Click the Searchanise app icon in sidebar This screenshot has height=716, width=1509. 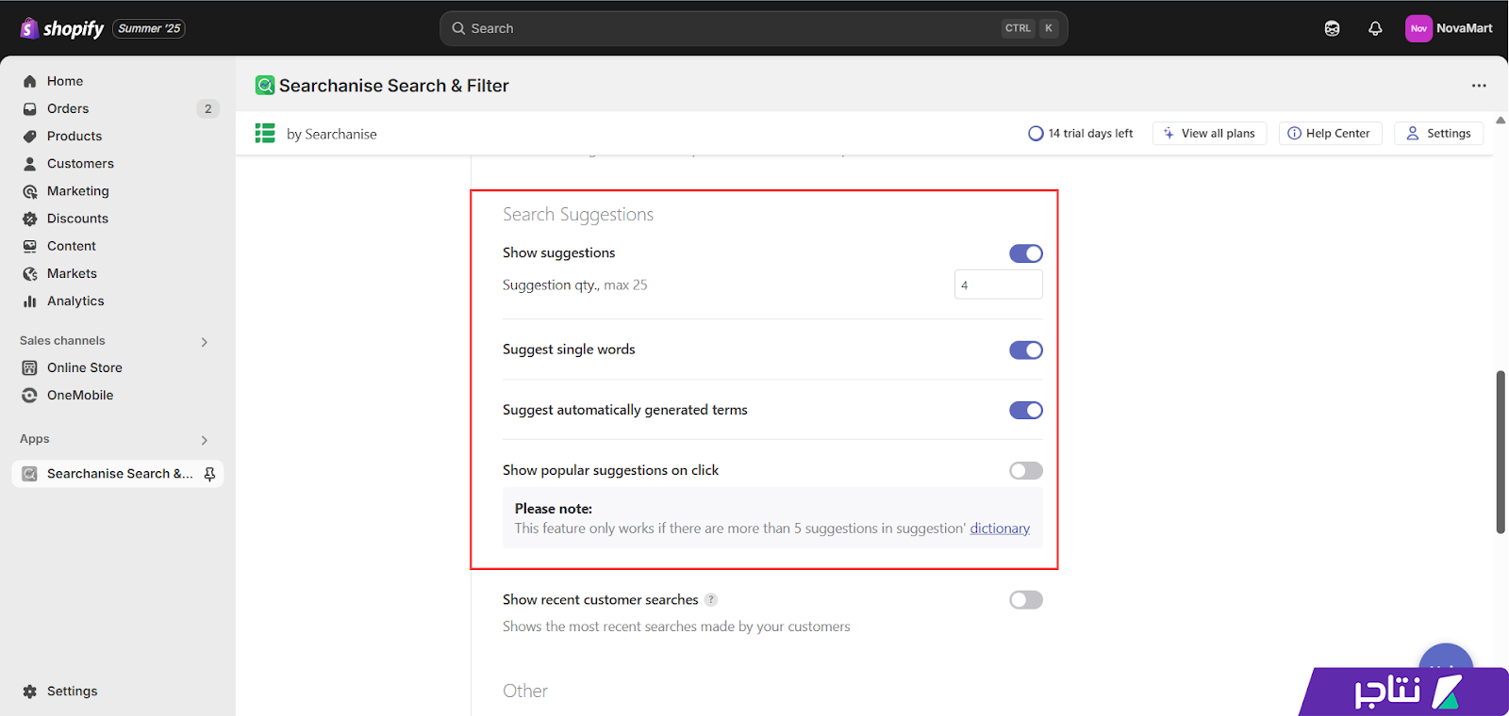(x=30, y=474)
